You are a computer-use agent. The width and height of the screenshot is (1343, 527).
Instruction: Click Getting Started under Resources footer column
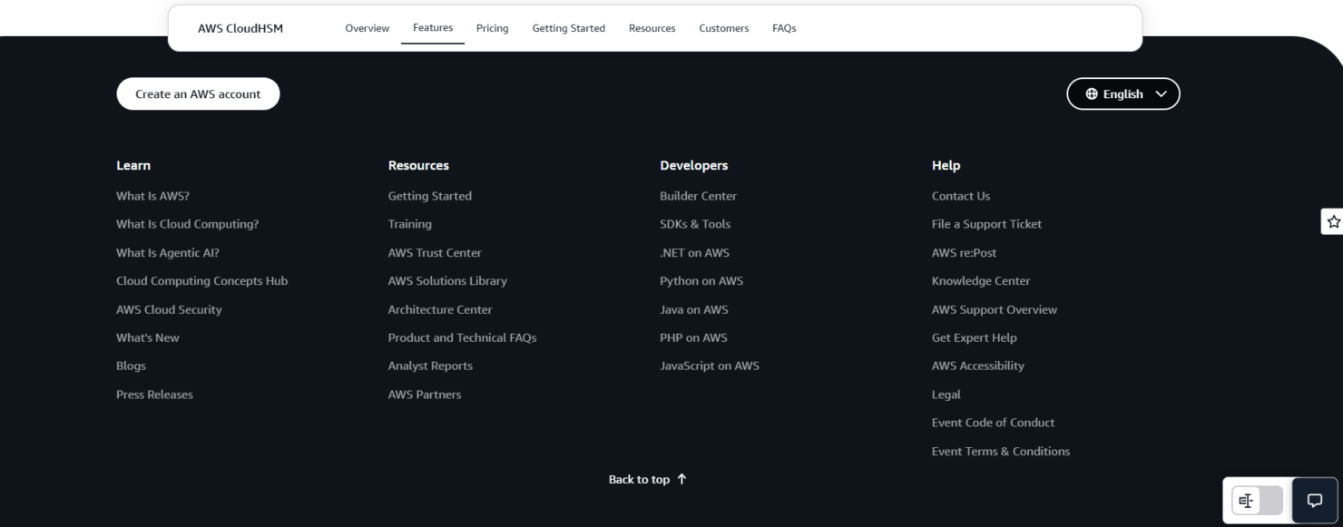pyautogui.click(x=430, y=196)
